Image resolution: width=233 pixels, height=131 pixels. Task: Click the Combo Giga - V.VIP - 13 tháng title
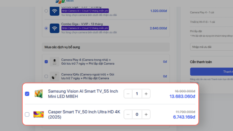(x=82, y=24)
